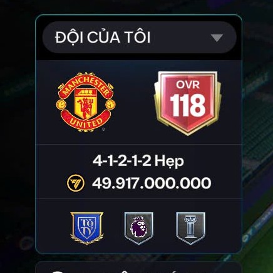
Task: Click the Hẹp word in formation
Action: tap(170, 162)
